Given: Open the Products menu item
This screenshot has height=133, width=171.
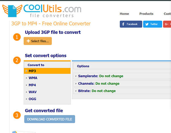Looking at the screenshot, I should [146, 14].
